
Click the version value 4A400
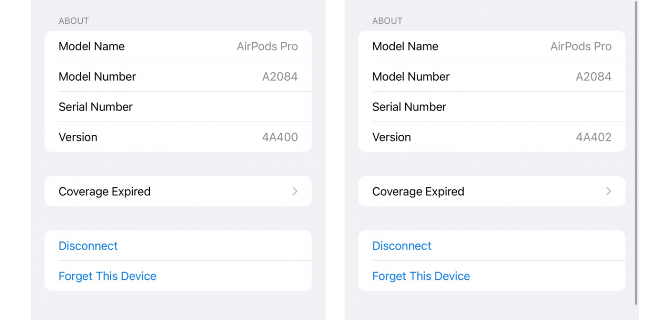click(280, 137)
